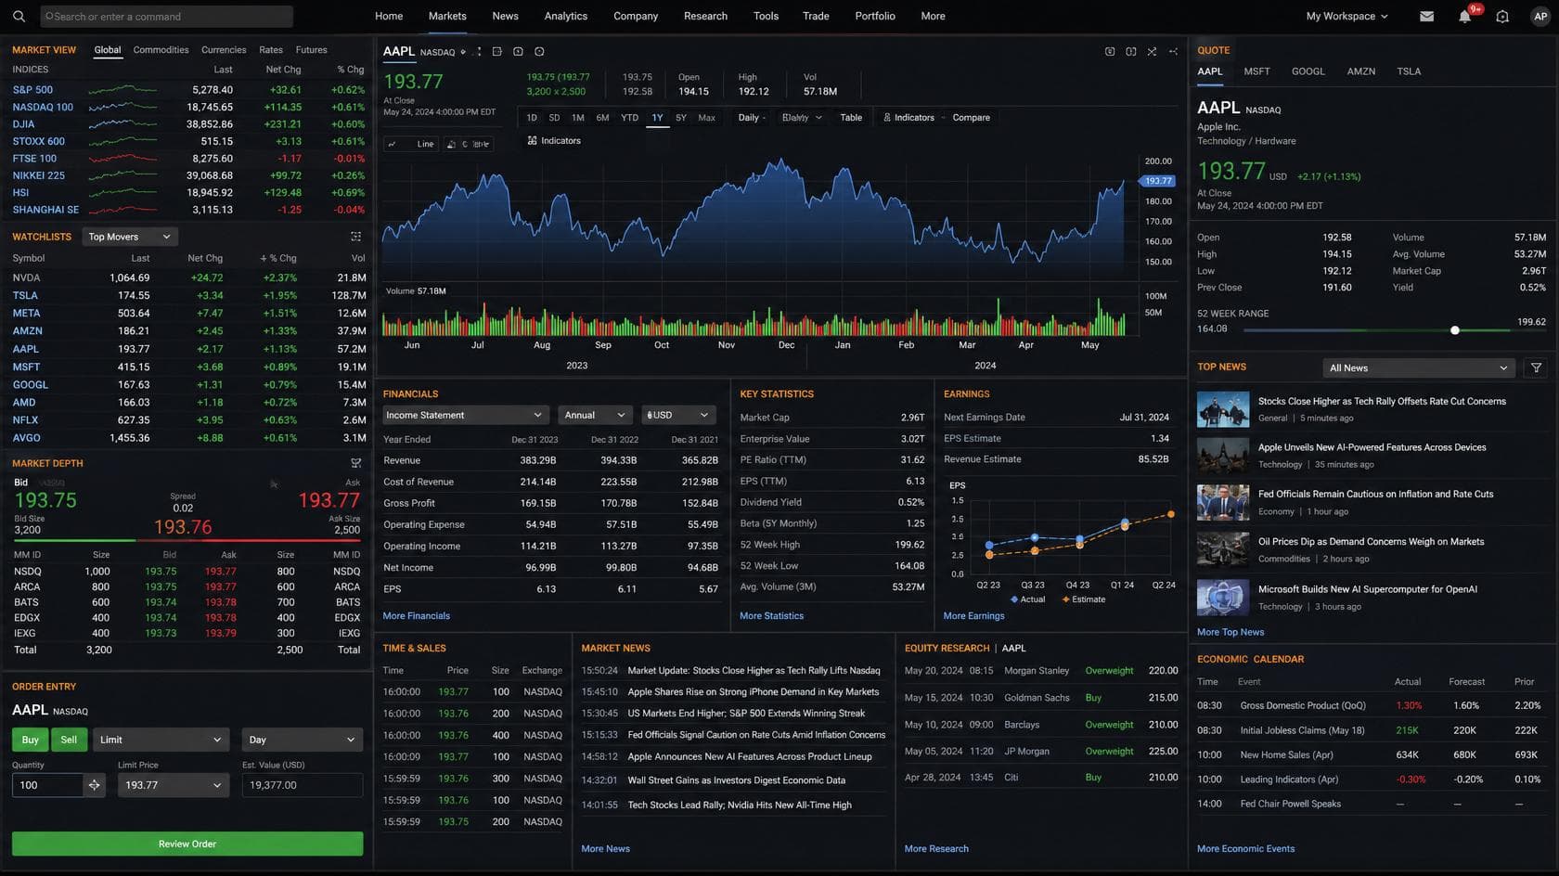Click the snapshot icon at chart top right
The image size is (1559, 876).
[x=1110, y=52]
